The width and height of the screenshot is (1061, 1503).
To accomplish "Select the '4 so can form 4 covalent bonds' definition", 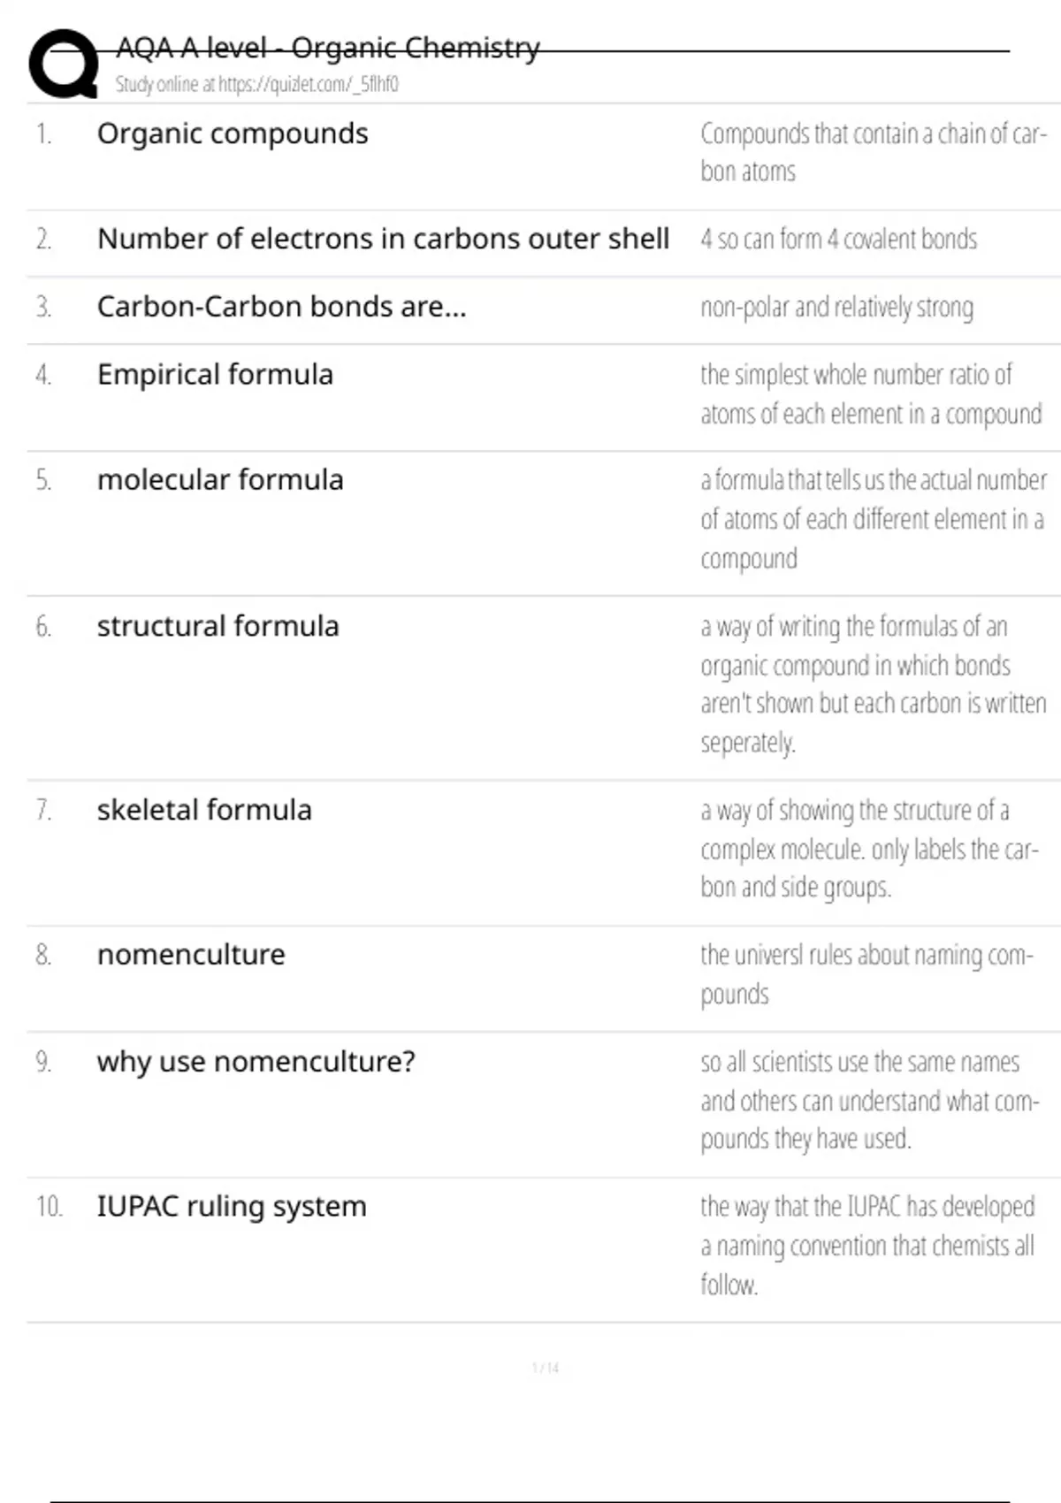I will pos(838,240).
